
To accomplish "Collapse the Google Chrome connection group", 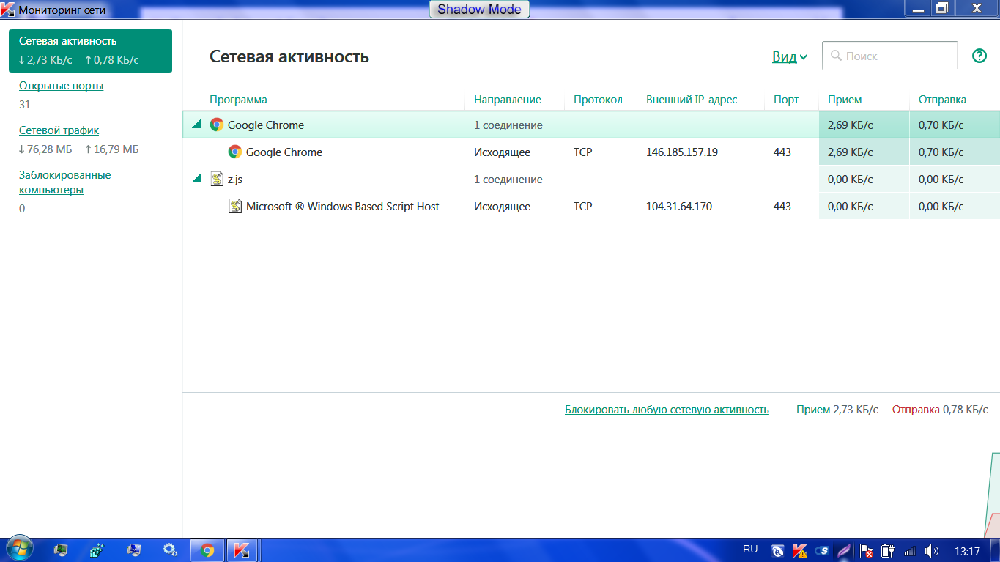I will [x=196, y=125].
